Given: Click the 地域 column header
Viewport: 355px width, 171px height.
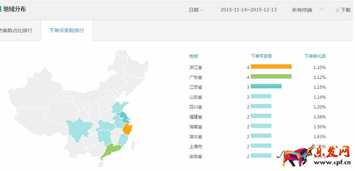Looking at the screenshot, I should (x=193, y=56).
